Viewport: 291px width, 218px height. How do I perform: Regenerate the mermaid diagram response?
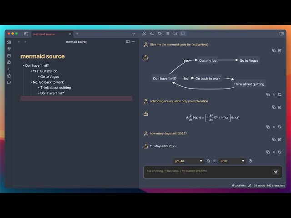[280, 94]
